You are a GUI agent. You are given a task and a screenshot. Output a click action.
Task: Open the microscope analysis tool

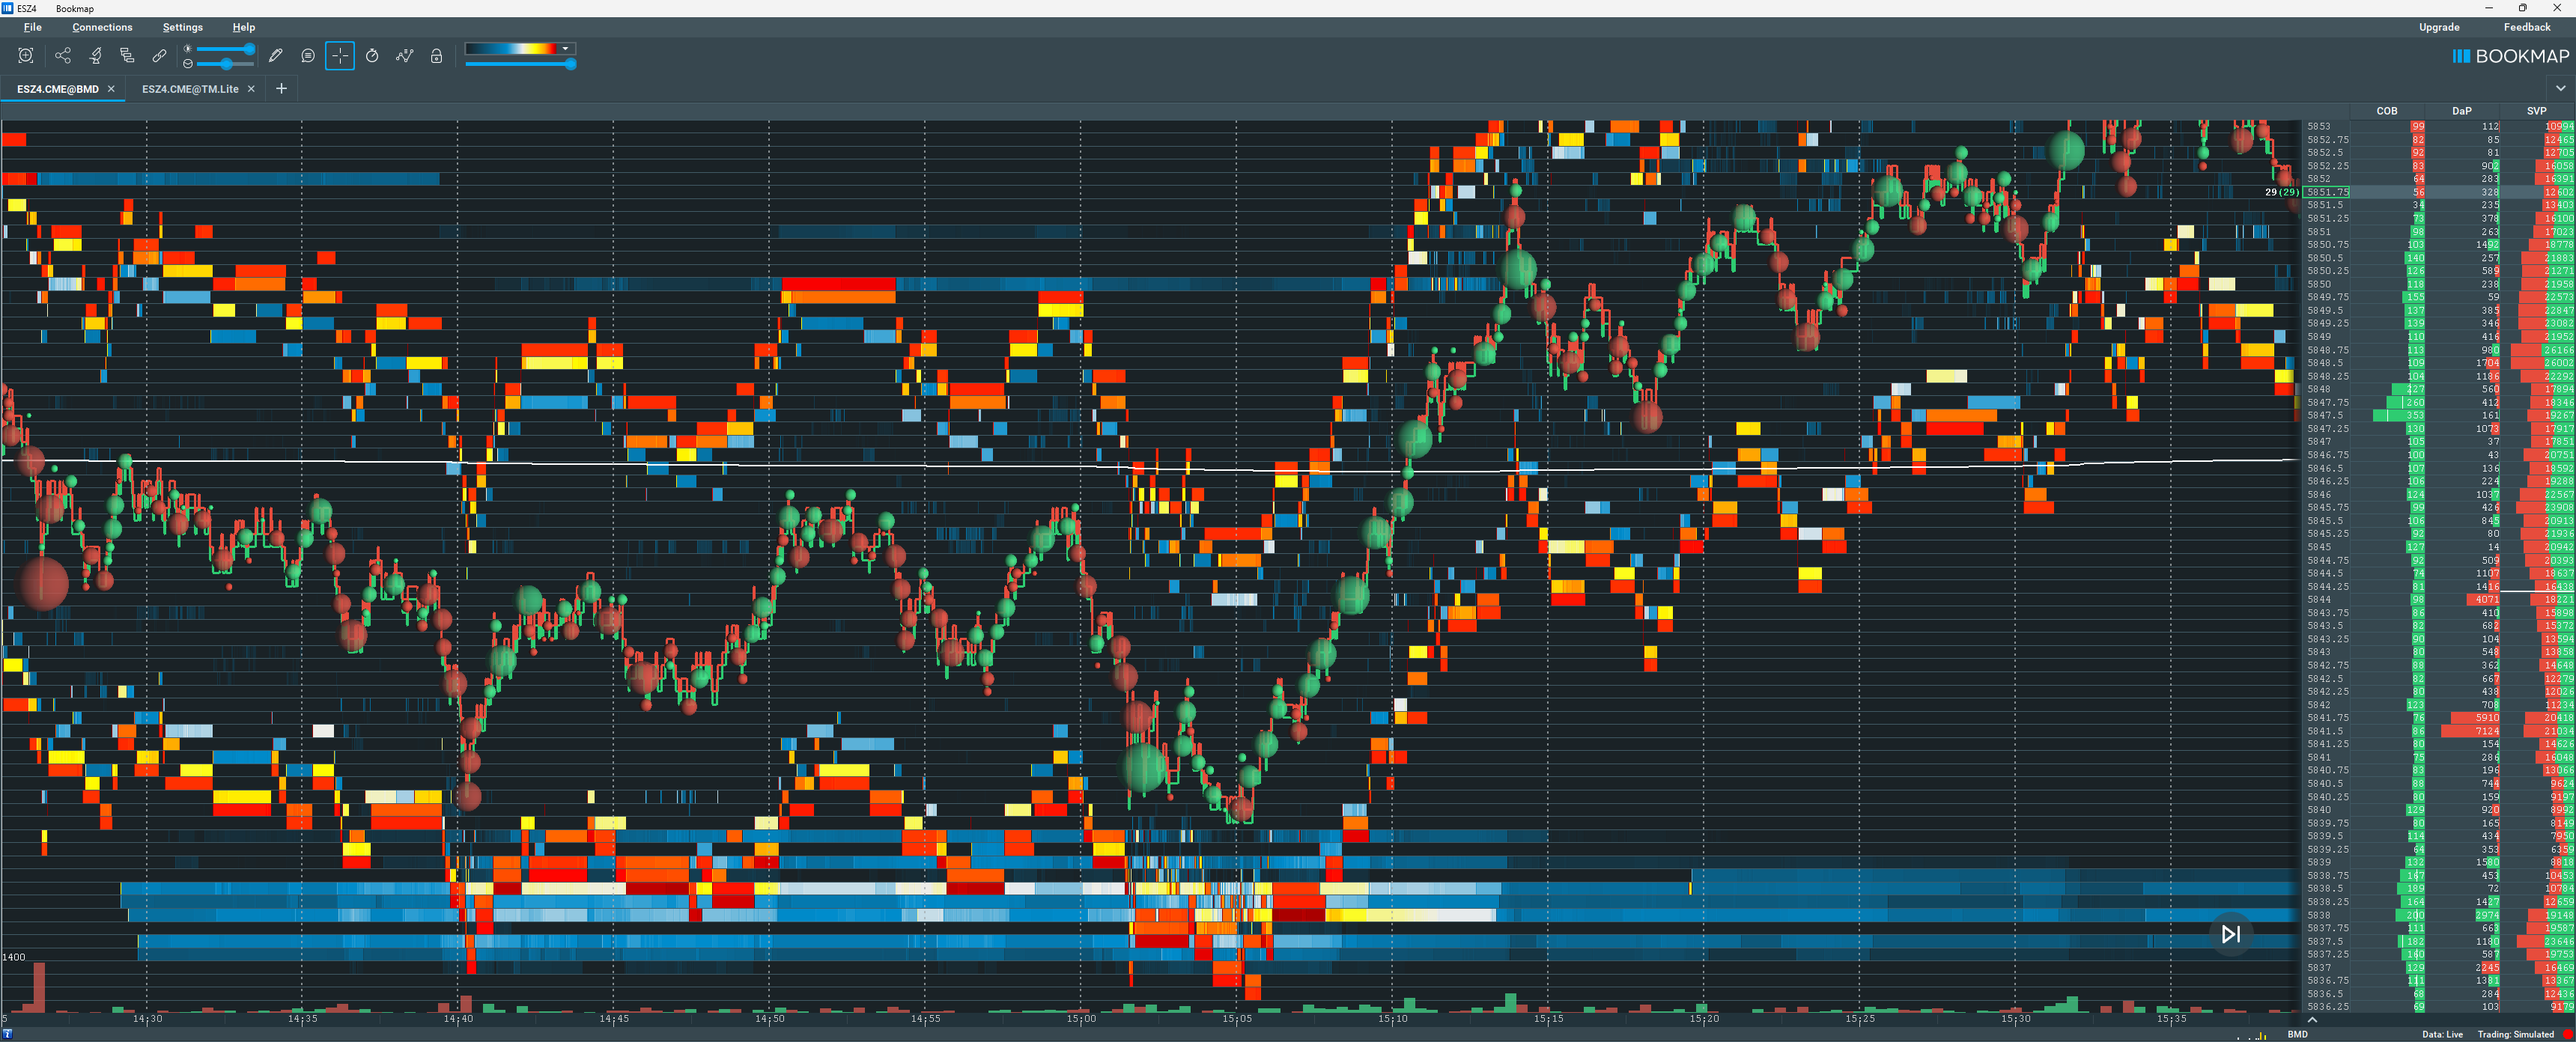[96, 56]
